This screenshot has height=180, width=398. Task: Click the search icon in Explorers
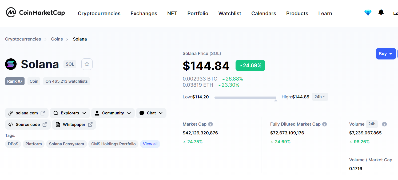pyautogui.click(x=56, y=113)
